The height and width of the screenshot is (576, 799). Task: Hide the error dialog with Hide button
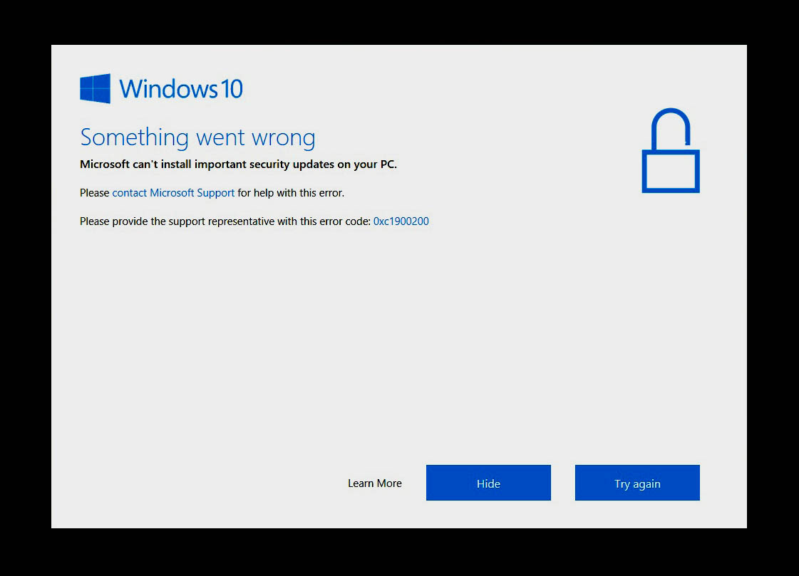tap(488, 483)
